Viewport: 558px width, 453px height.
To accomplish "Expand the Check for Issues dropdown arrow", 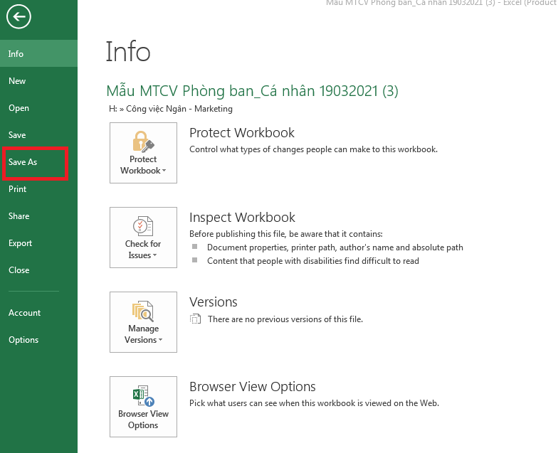I will [155, 255].
